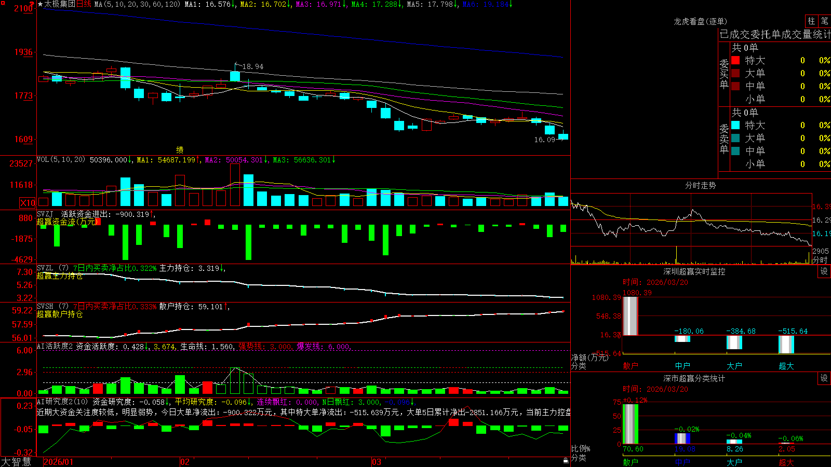Click the 时间: 2026/03/20 in 实时监控 panel
This screenshot has height=467, width=831.
[x=655, y=282]
